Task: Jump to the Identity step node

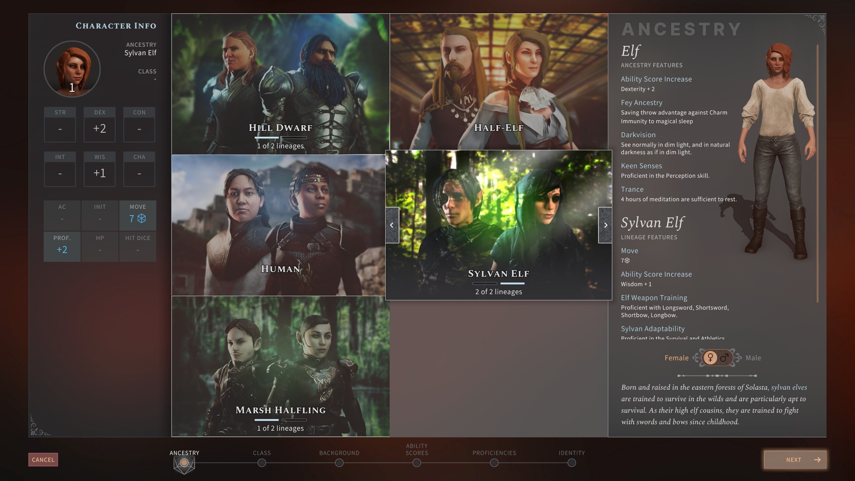Action: 572,463
